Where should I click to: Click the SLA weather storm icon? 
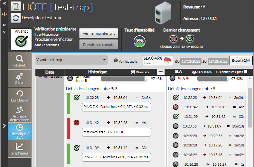click(168, 60)
